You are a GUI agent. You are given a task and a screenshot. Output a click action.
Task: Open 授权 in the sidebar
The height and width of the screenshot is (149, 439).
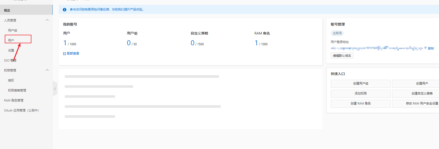11,80
